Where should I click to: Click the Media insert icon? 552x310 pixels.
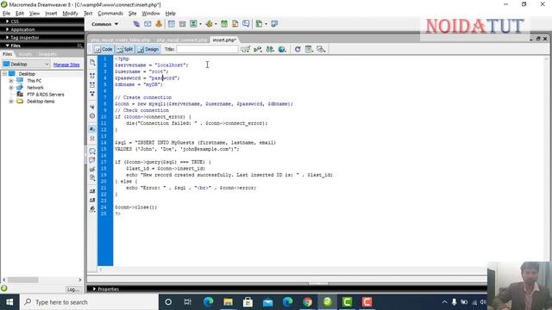click(209, 24)
